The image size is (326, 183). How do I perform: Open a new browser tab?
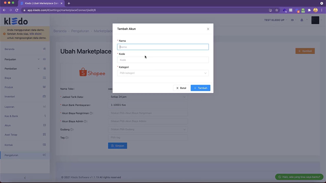point(69,3)
